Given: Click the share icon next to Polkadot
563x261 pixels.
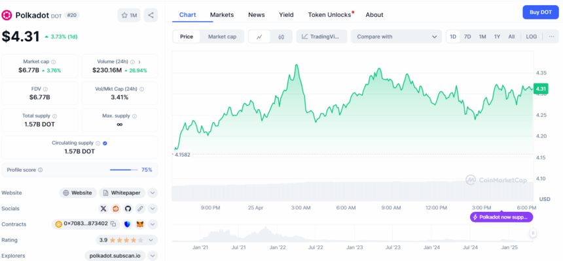Looking at the screenshot, I should pos(151,15).
